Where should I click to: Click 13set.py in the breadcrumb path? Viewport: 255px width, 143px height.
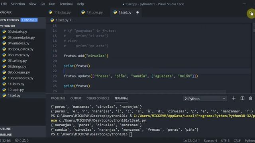[62, 20]
